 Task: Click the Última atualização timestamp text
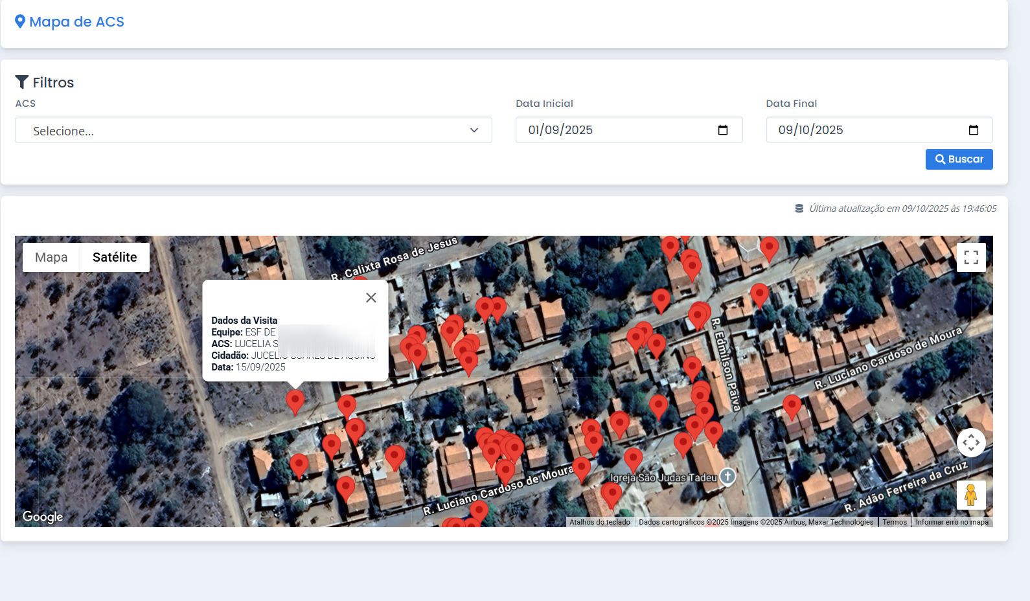tap(902, 209)
